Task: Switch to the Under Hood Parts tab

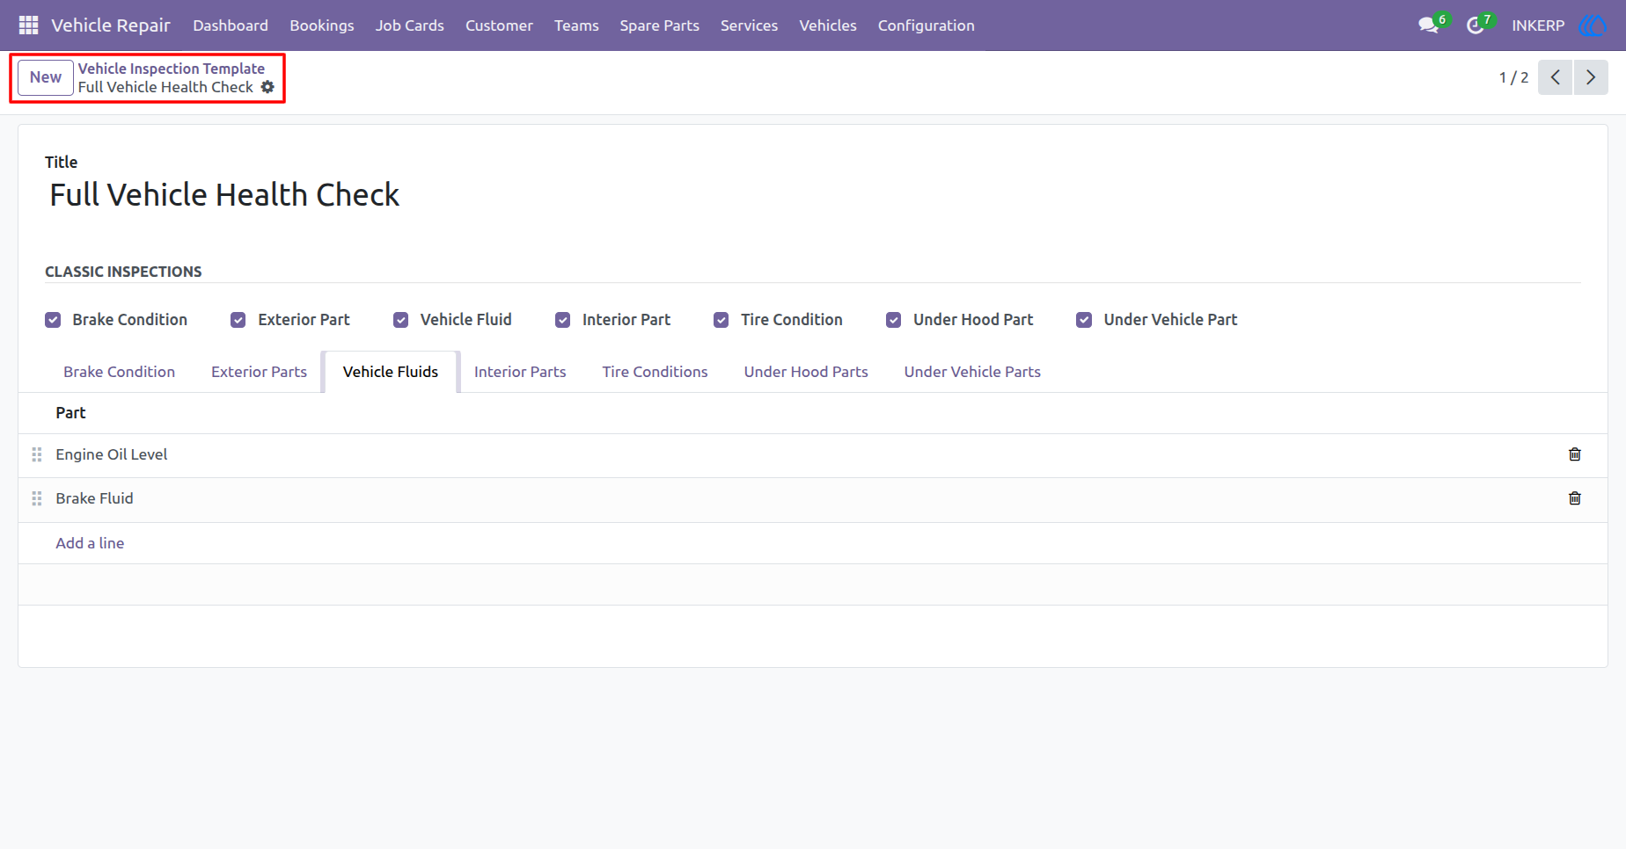Action: click(x=806, y=372)
